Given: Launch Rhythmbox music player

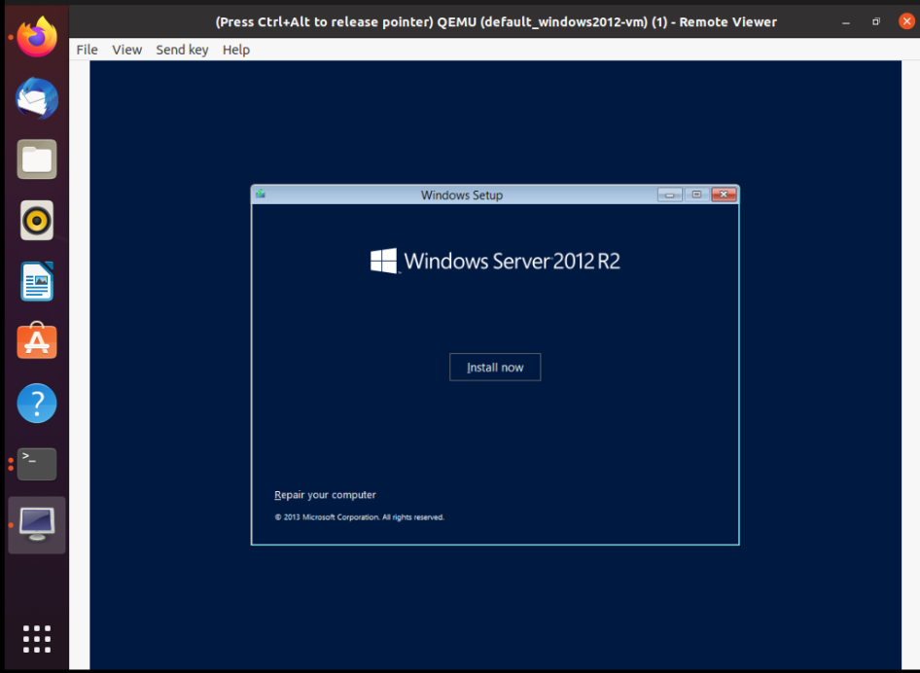Looking at the screenshot, I should (37, 220).
